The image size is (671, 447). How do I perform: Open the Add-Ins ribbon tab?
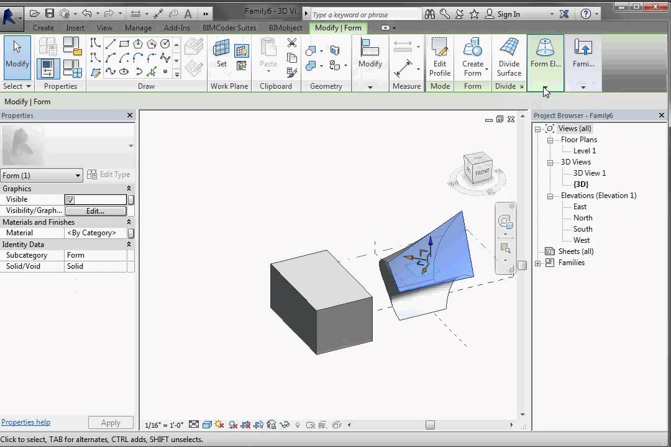(176, 28)
